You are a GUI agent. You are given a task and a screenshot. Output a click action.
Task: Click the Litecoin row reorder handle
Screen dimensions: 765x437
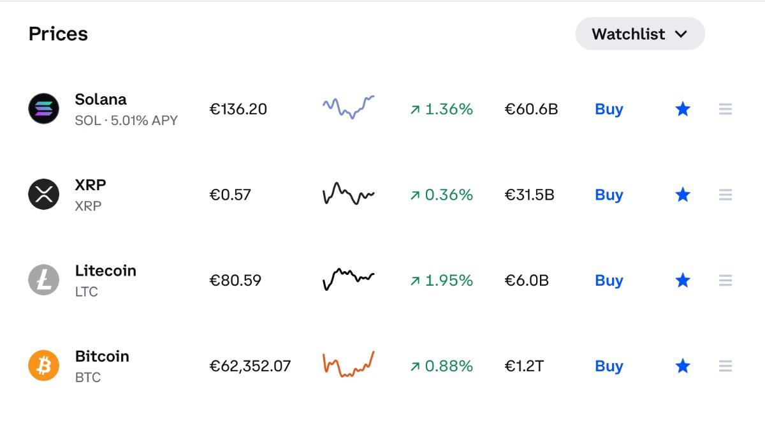[725, 280]
